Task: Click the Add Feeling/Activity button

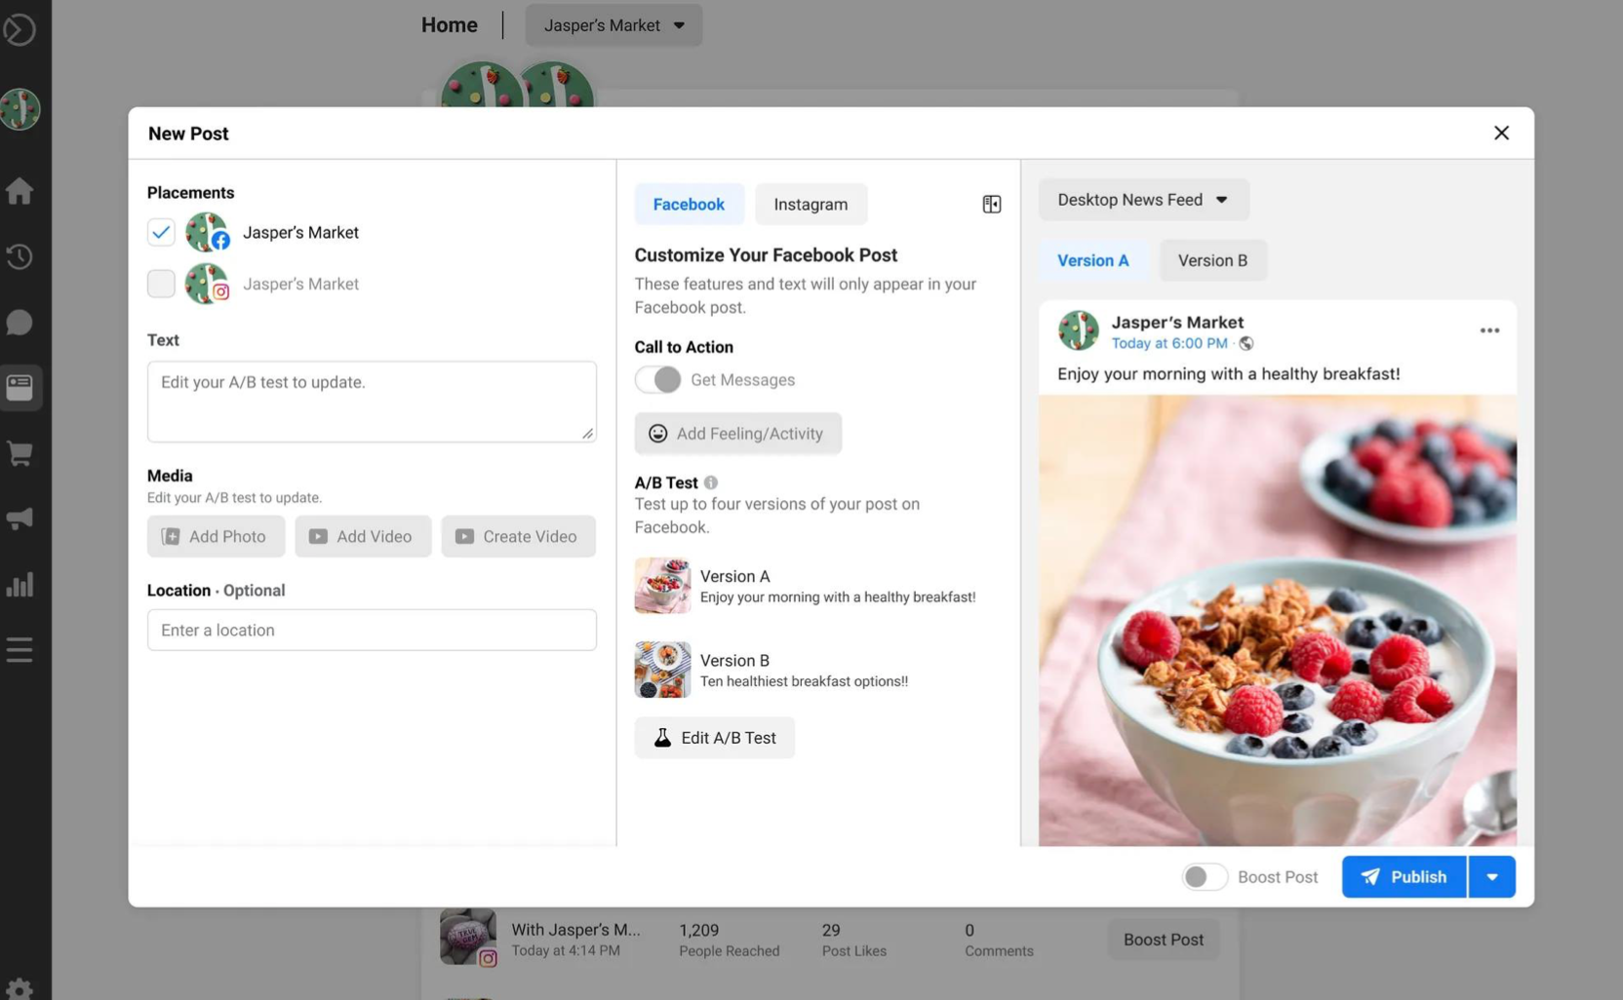Action: click(x=737, y=434)
